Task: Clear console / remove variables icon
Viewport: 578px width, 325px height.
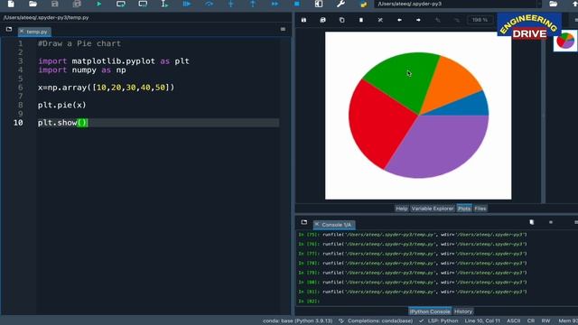Action: click(532, 222)
